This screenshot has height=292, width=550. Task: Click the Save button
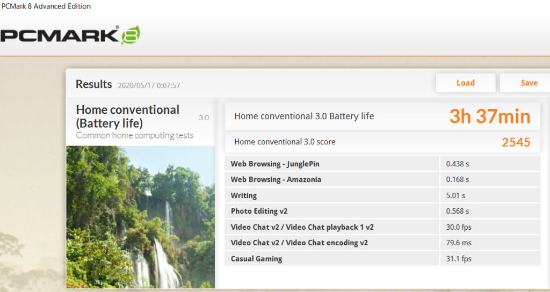[x=525, y=83]
